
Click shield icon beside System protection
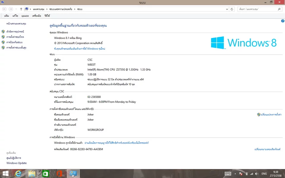tap(3, 42)
